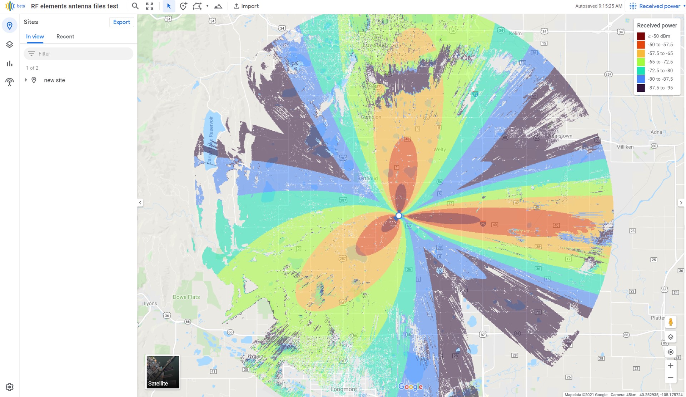Click the project title RF elements antenna files test
Screen dimensions: 686x397
pyautogui.click(x=75, y=6)
